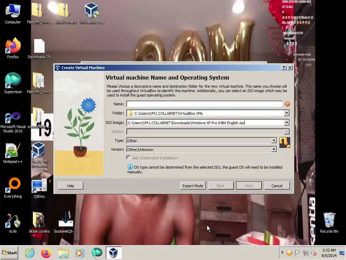Open Oracle VM VirtualBox desktop shortcut
Screen dimensions: 346x260
39,155
